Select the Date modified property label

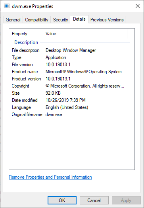coord(25,100)
